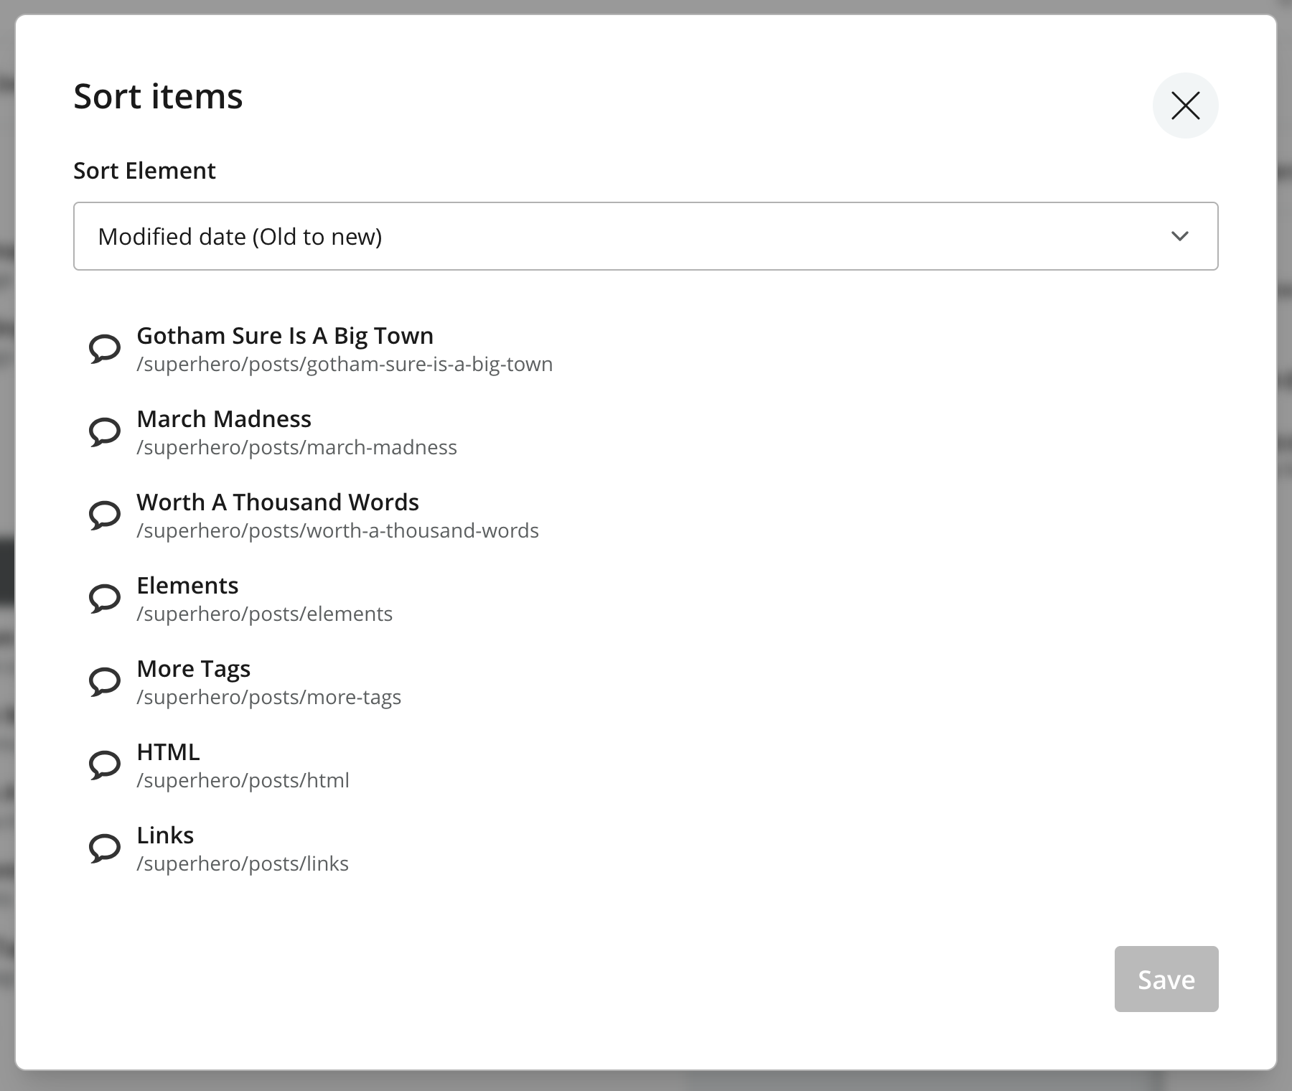Click the path /superhero/posts/html

tap(243, 781)
